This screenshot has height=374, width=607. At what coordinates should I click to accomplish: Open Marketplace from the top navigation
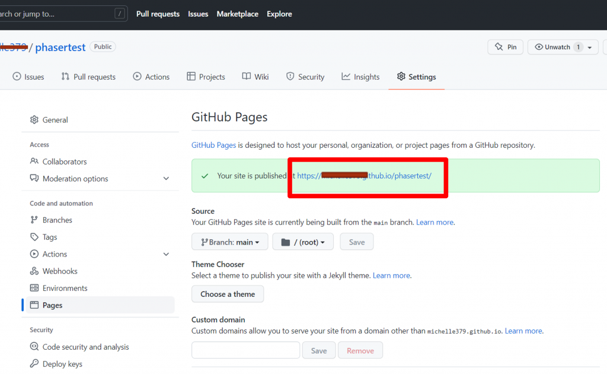coord(237,14)
